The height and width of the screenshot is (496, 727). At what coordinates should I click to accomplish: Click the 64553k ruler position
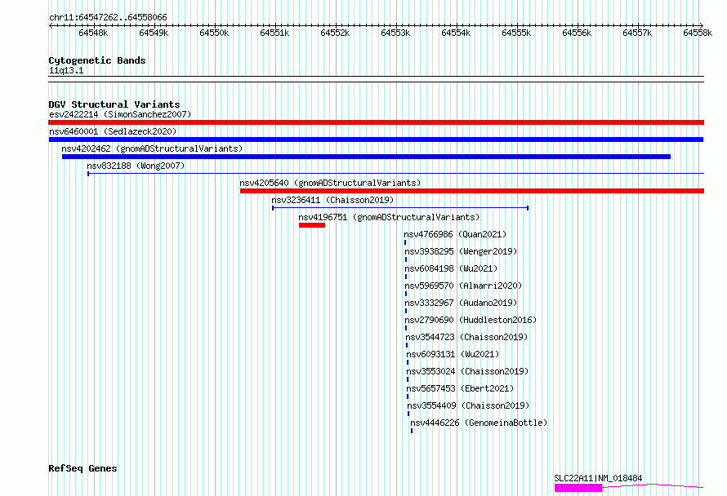(x=395, y=33)
